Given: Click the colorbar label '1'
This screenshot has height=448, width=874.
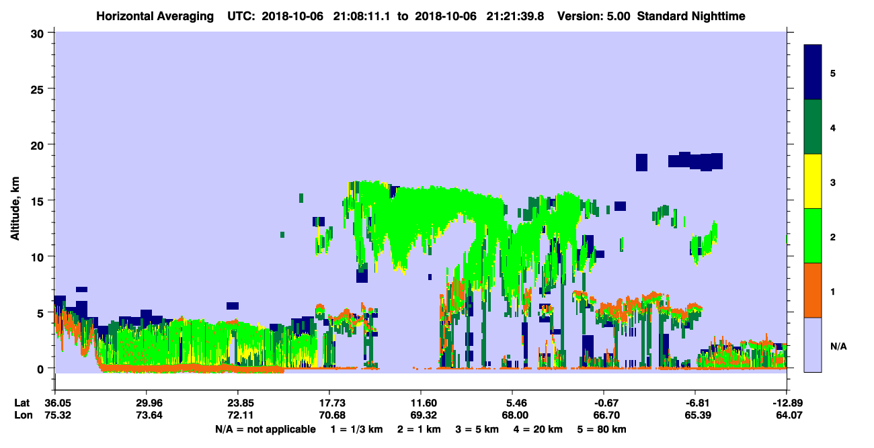Looking at the screenshot, I should pos(833,291).
